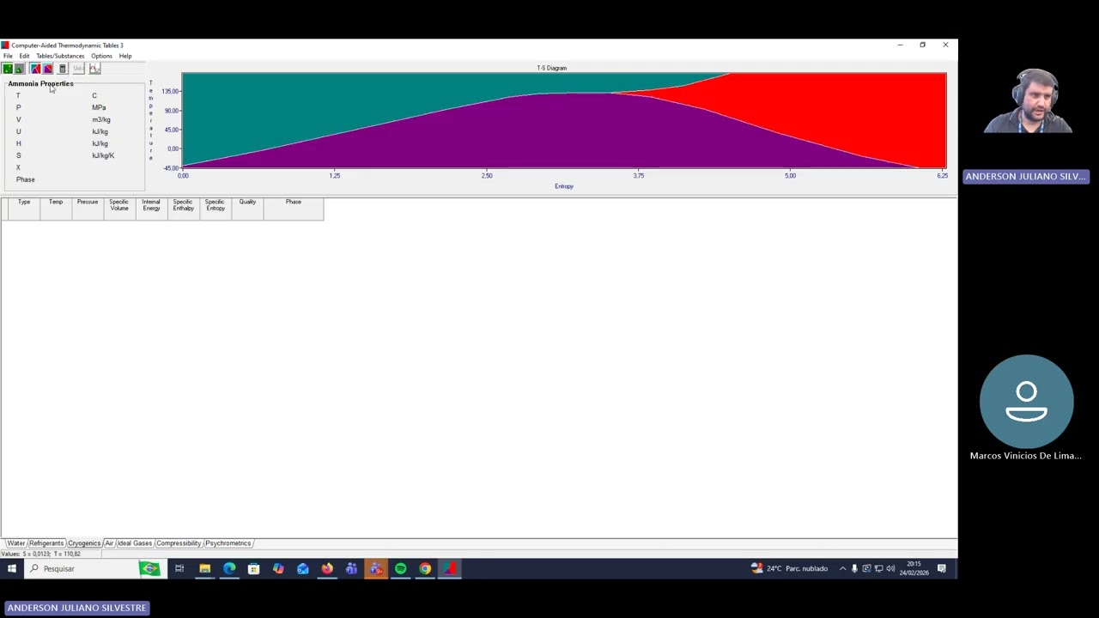The width and height of the screenshot is (1099, 618).
Task: Launch Google Chrome from the taskbar
Action: [425, 568]
